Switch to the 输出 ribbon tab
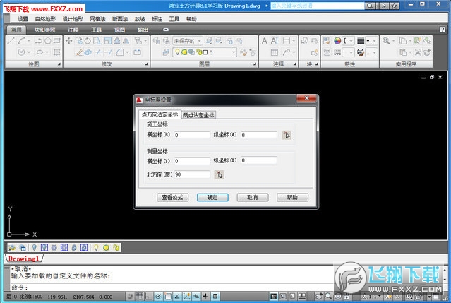The width and height of the screenshot is (451, 303). point(143,30)
